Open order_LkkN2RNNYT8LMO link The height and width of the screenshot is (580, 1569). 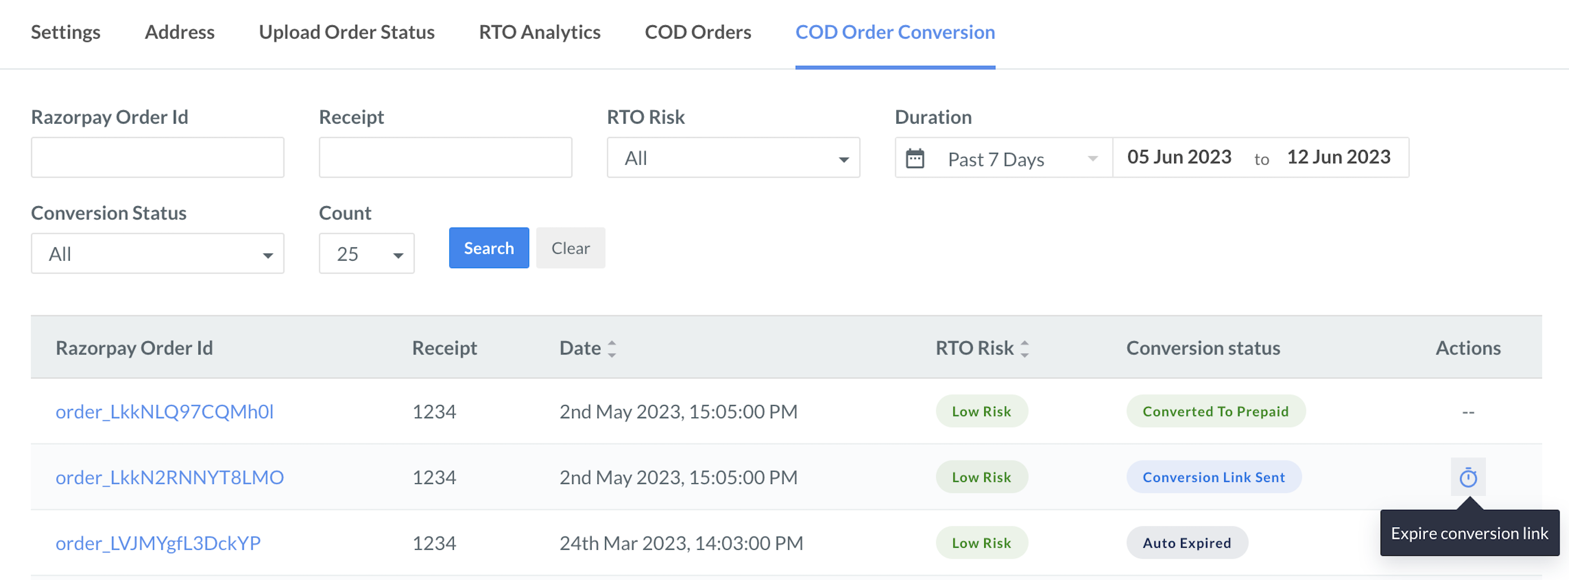(x=170, y=477)
